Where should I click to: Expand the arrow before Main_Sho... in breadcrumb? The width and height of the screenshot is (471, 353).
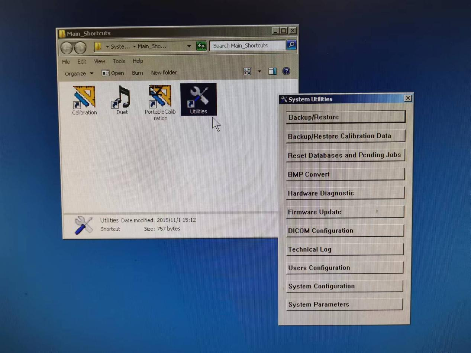[135, 47]
